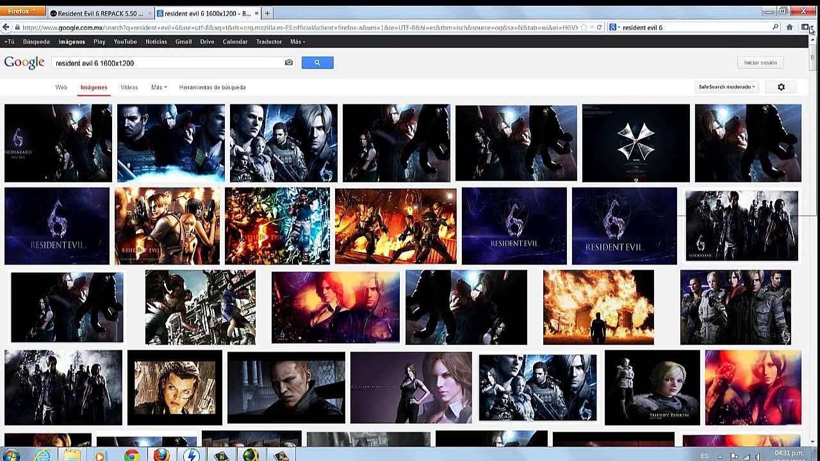Click +Tú in the Google bar
Screen dimensions: 820x461
click(x=10, y=42)
